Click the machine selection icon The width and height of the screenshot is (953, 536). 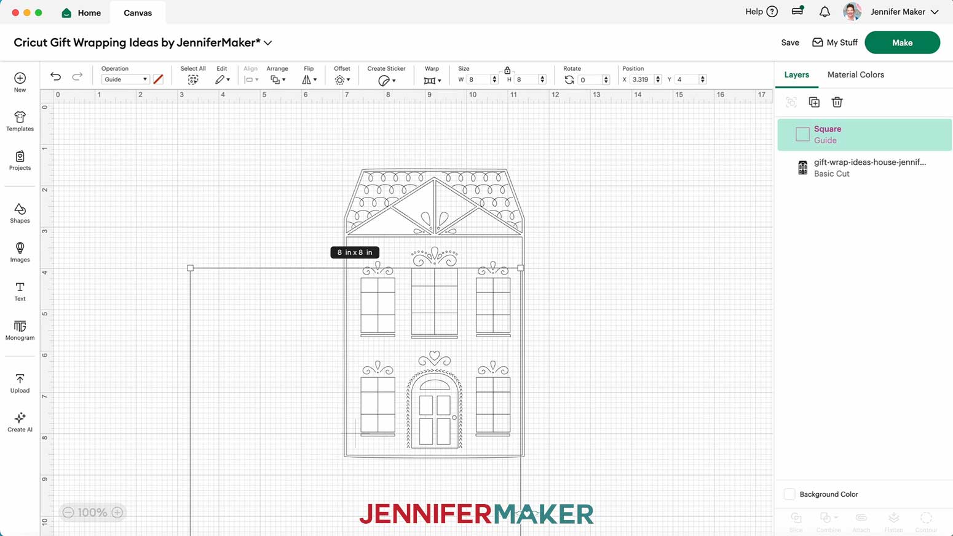click(797, 11)
